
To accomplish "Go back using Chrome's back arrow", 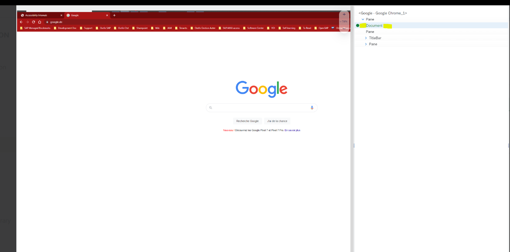I will (21, 22).
